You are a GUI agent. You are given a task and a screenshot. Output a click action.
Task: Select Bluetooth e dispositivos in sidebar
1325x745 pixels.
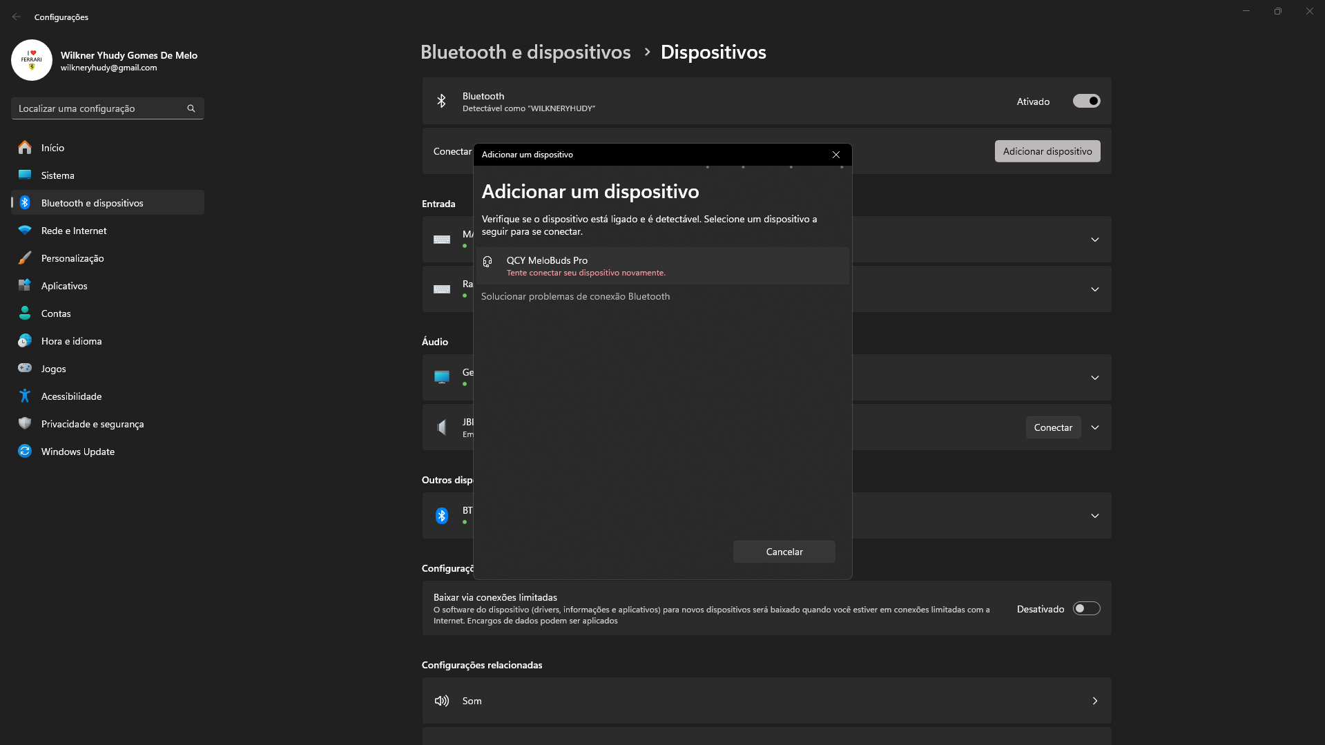pyautogui.click(x=108, y=203)
